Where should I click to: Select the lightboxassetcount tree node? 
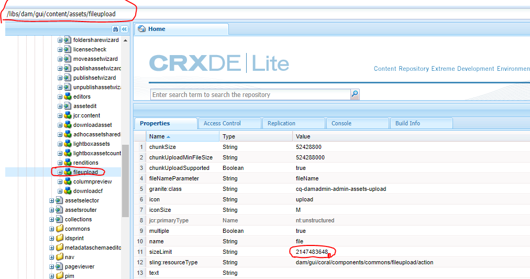[97, 153]
